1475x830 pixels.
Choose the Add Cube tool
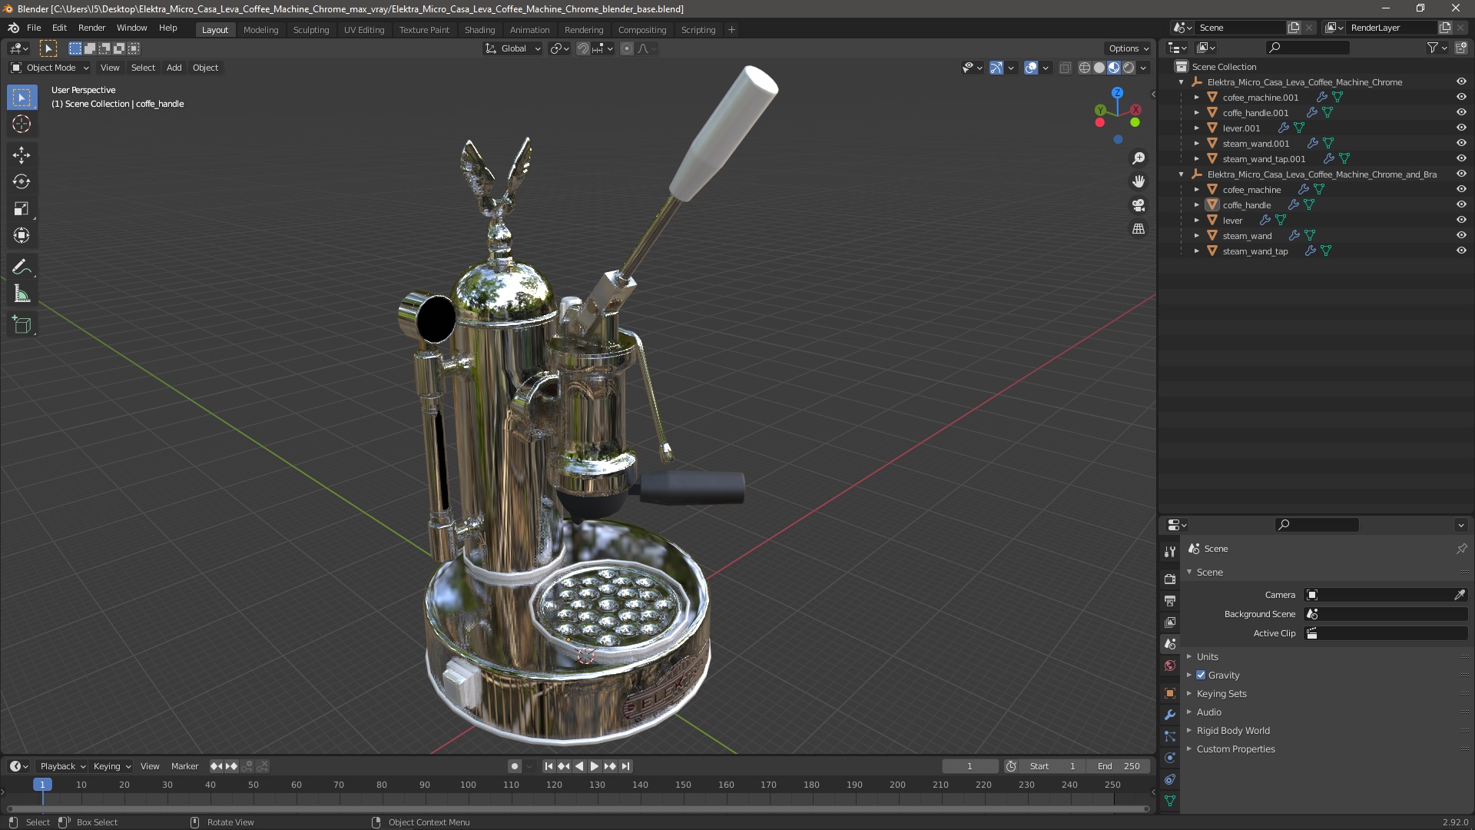21,325
